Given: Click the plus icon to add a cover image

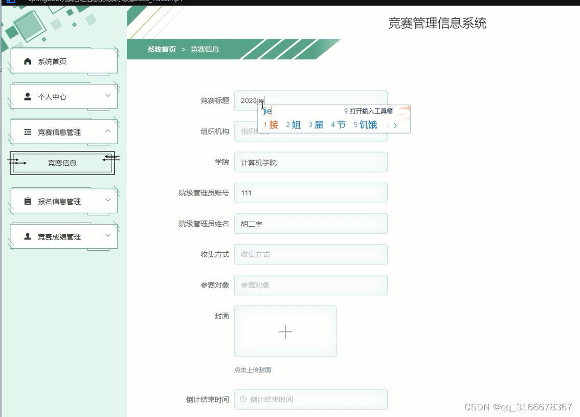Looking at the screenshot, I should (285, 331).
